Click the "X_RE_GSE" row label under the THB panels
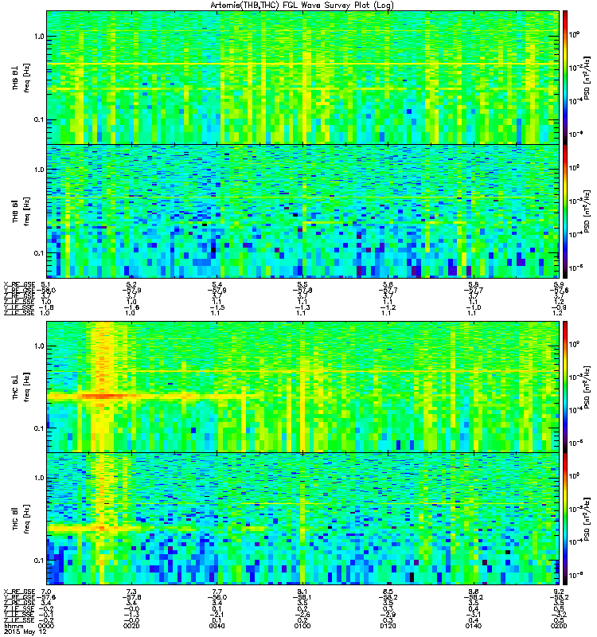The width and height of the screenshot is (597, 637). click(19, 284)
